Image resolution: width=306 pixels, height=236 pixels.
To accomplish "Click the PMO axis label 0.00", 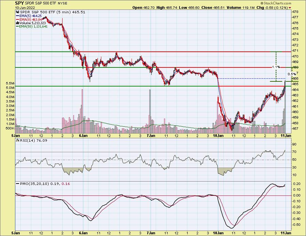I will (x=297, y=195).
